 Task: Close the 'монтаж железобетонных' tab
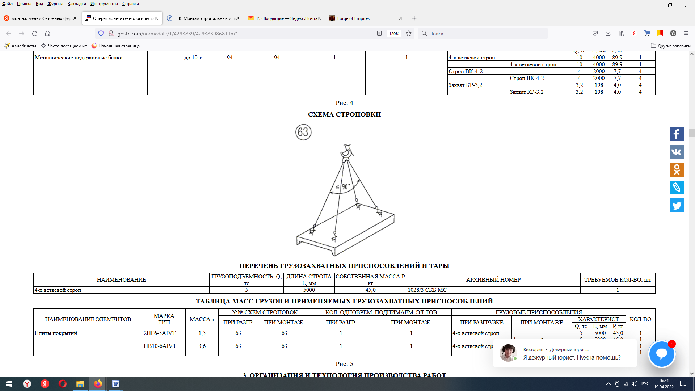(75, 18)
